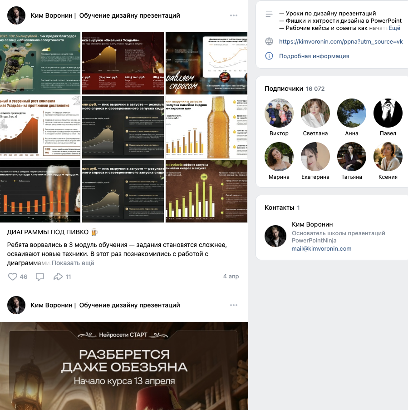408x410 pixels.
Task: Open subscriber Светлана's profile avatar
Action: pyautogui.click(x=315, y=113)
